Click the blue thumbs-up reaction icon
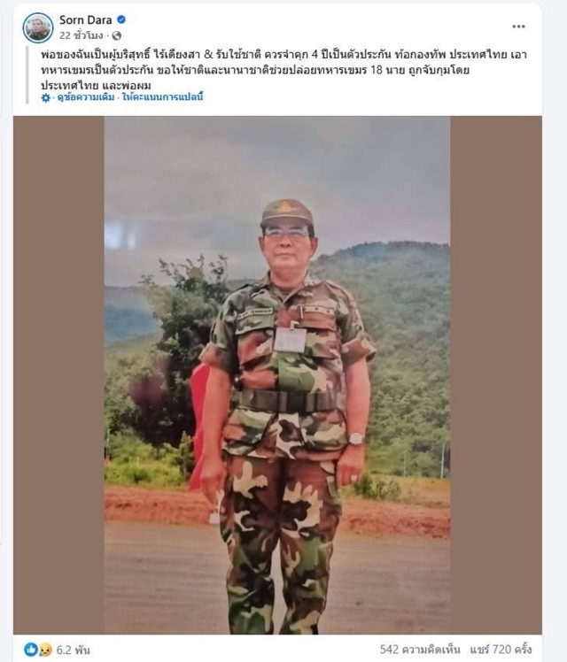This screenshot has height=662, width=567. click(30, 650)
